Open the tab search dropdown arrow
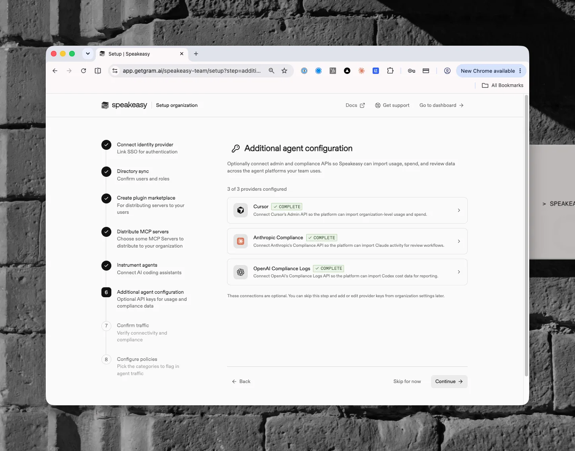 (88, 54)
